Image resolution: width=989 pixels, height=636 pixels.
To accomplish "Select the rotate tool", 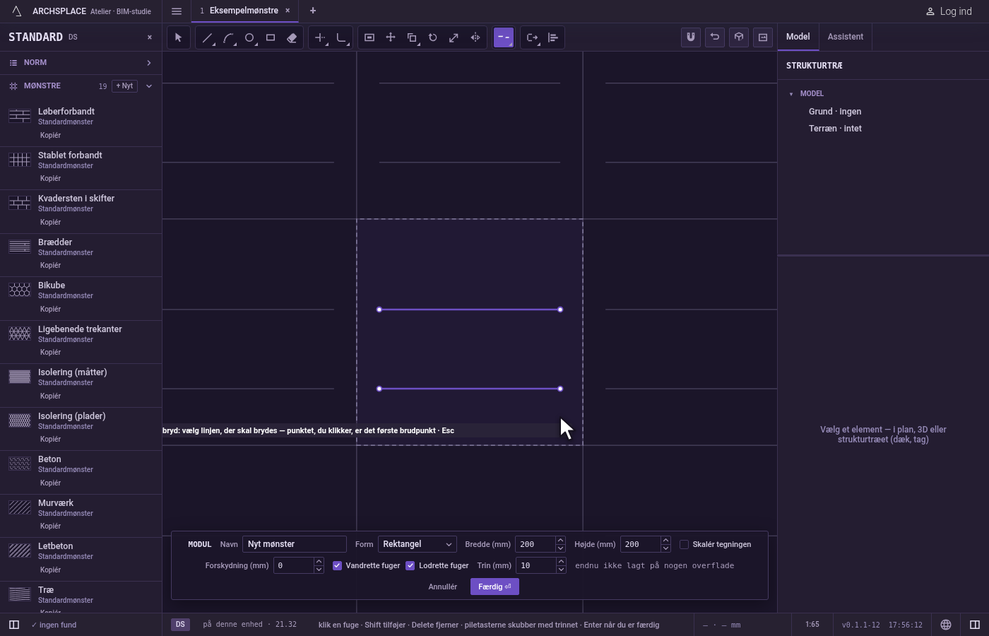I will click(x=433, y=37).
